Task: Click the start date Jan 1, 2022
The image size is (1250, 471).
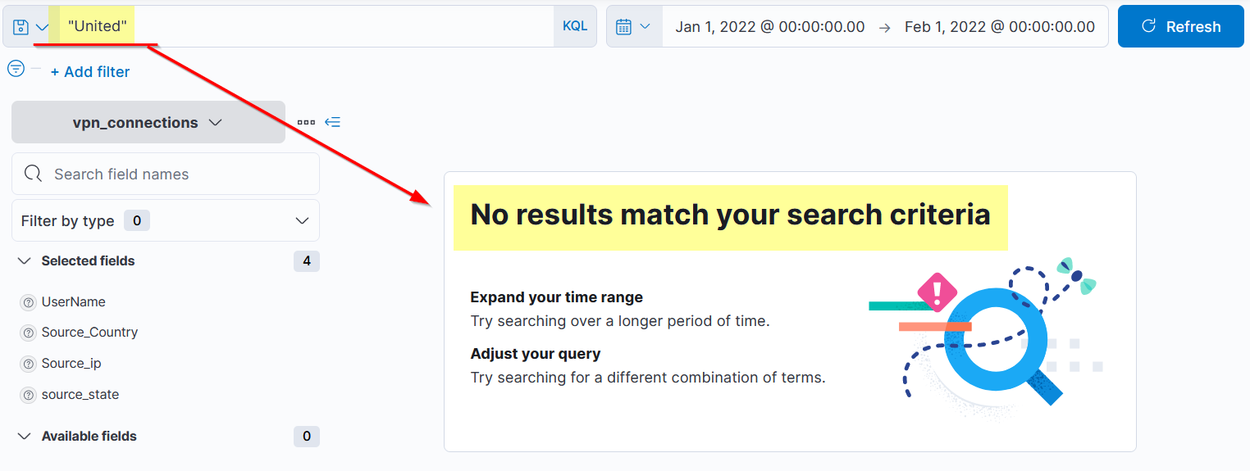Action: tap(769, 27)
